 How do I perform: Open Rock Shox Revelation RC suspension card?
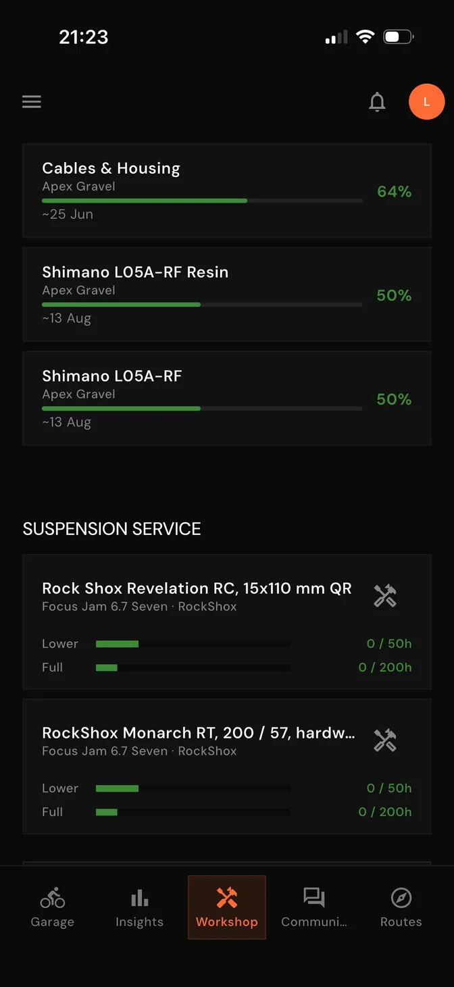pos(227,622)
